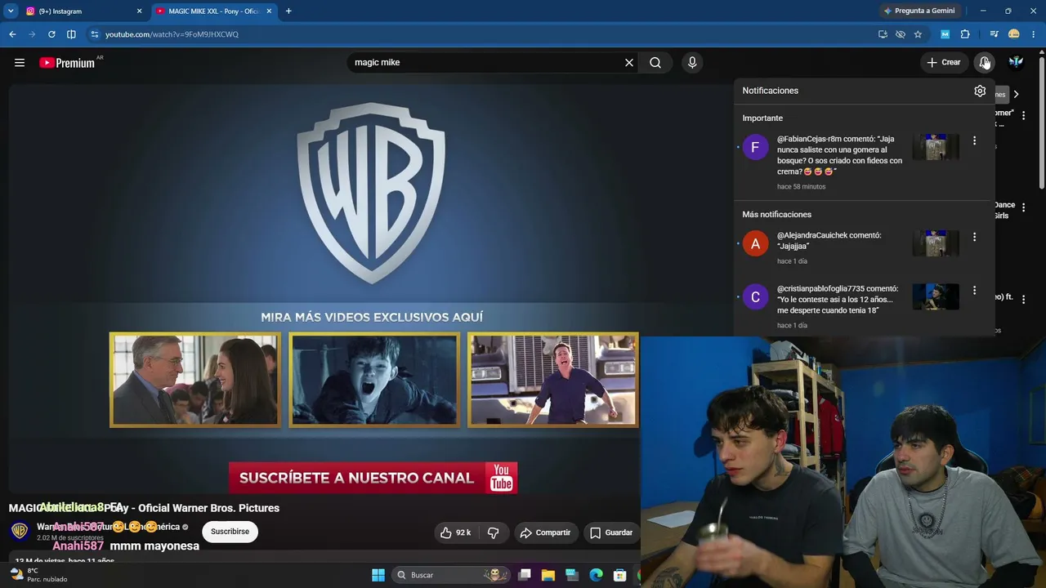Open notification settings gear
1046x588 pixels.
pos(980,91)
